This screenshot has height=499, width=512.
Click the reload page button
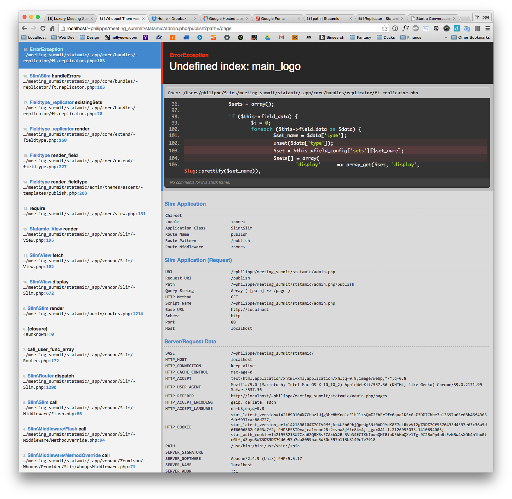(x=43, y=28)
